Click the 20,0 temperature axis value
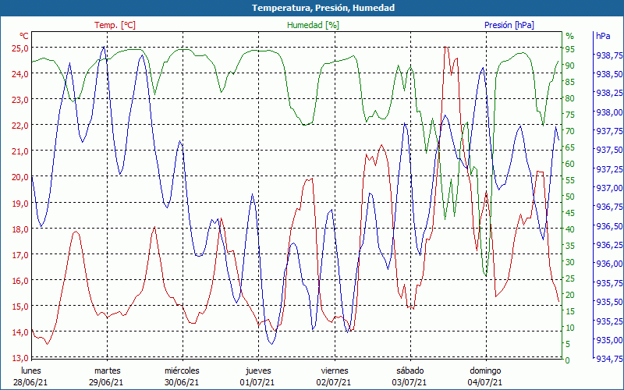The width and height of the screenshot is (624, 390). [21, 178]
